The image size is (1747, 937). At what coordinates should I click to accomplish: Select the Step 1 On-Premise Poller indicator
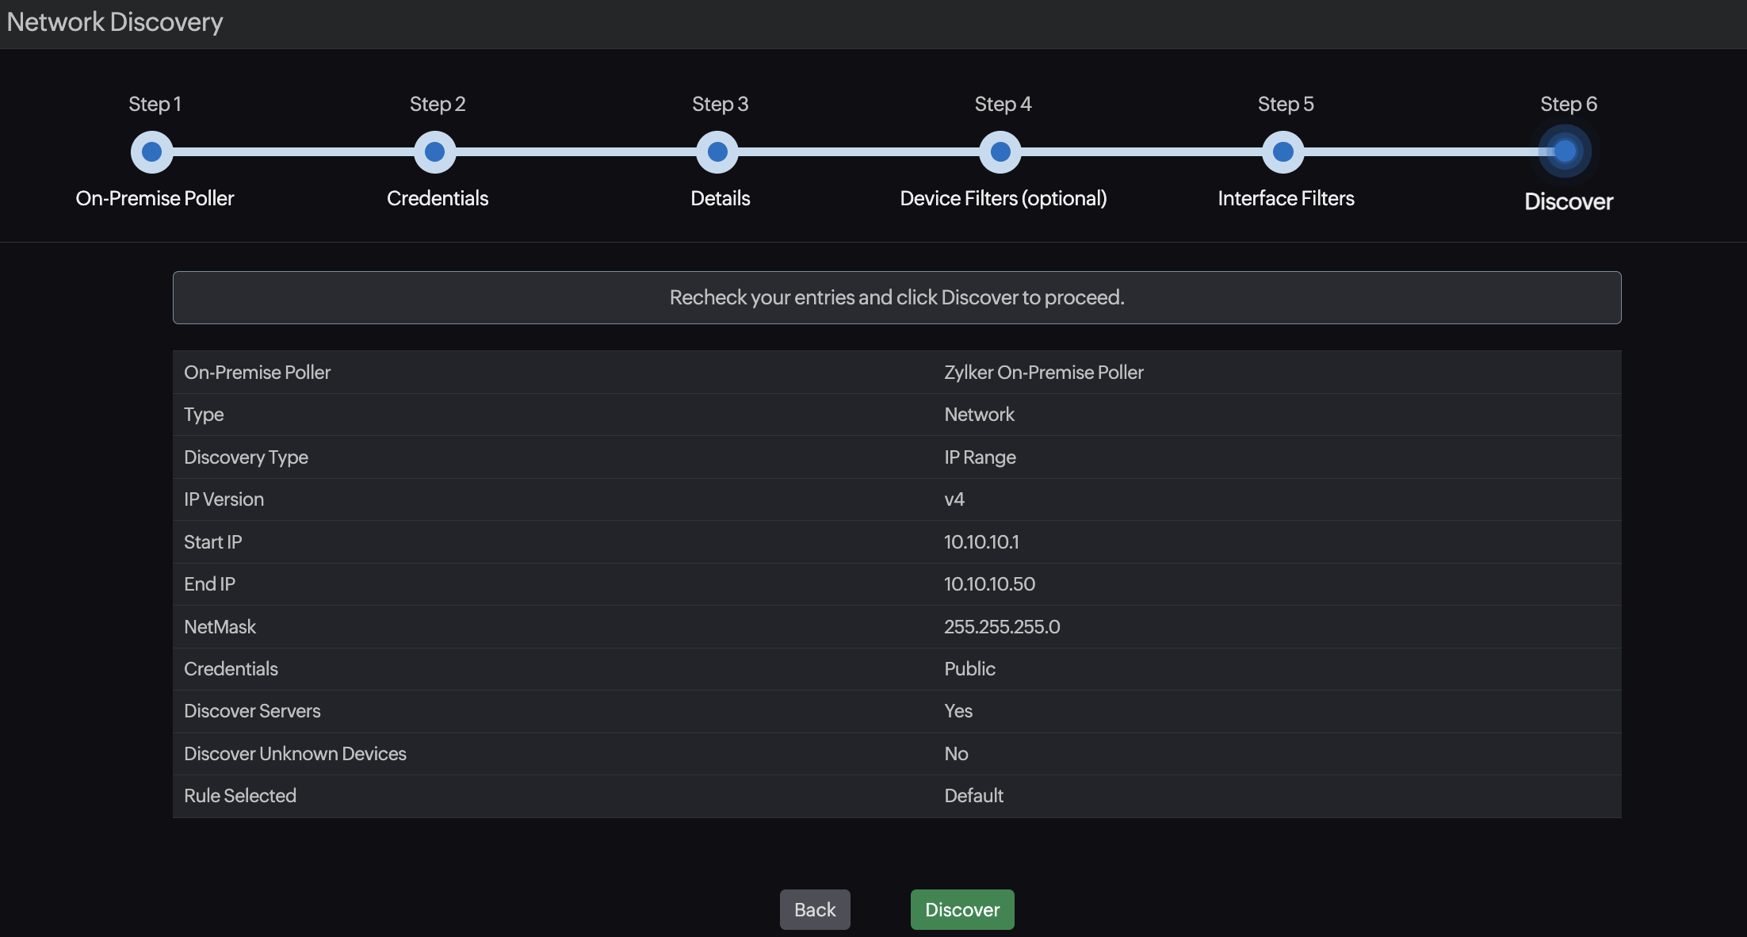[151, 151]
